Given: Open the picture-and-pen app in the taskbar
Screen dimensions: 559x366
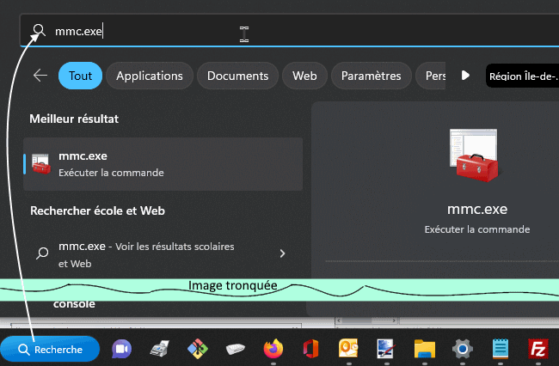Looking at the screenshot, I should (386, 349).
